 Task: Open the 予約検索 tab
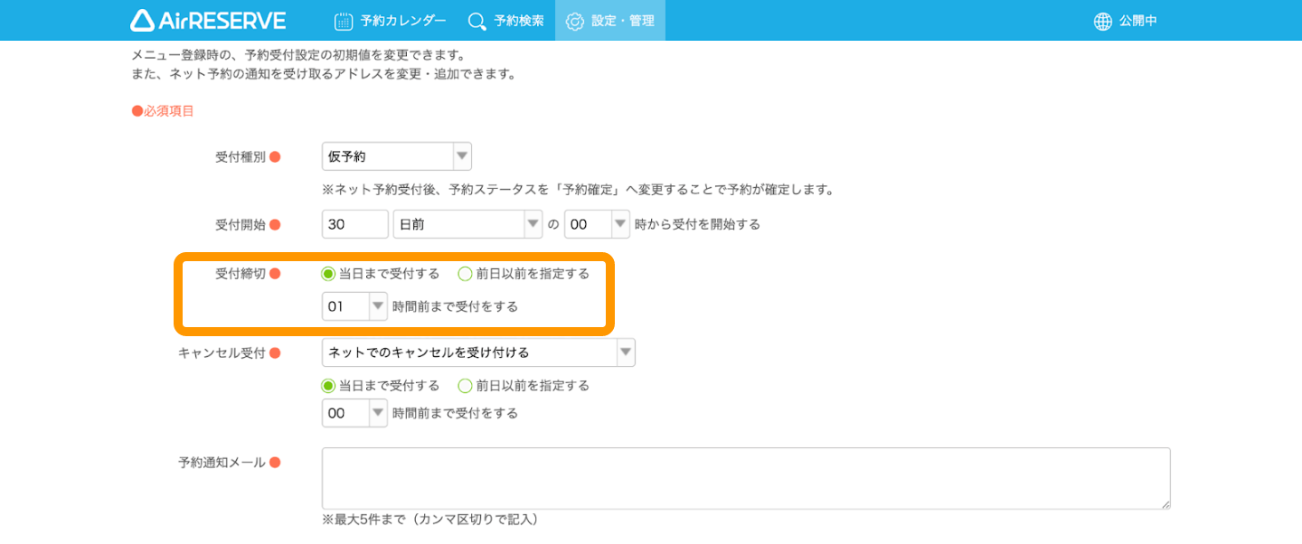(x=506, y=21)
